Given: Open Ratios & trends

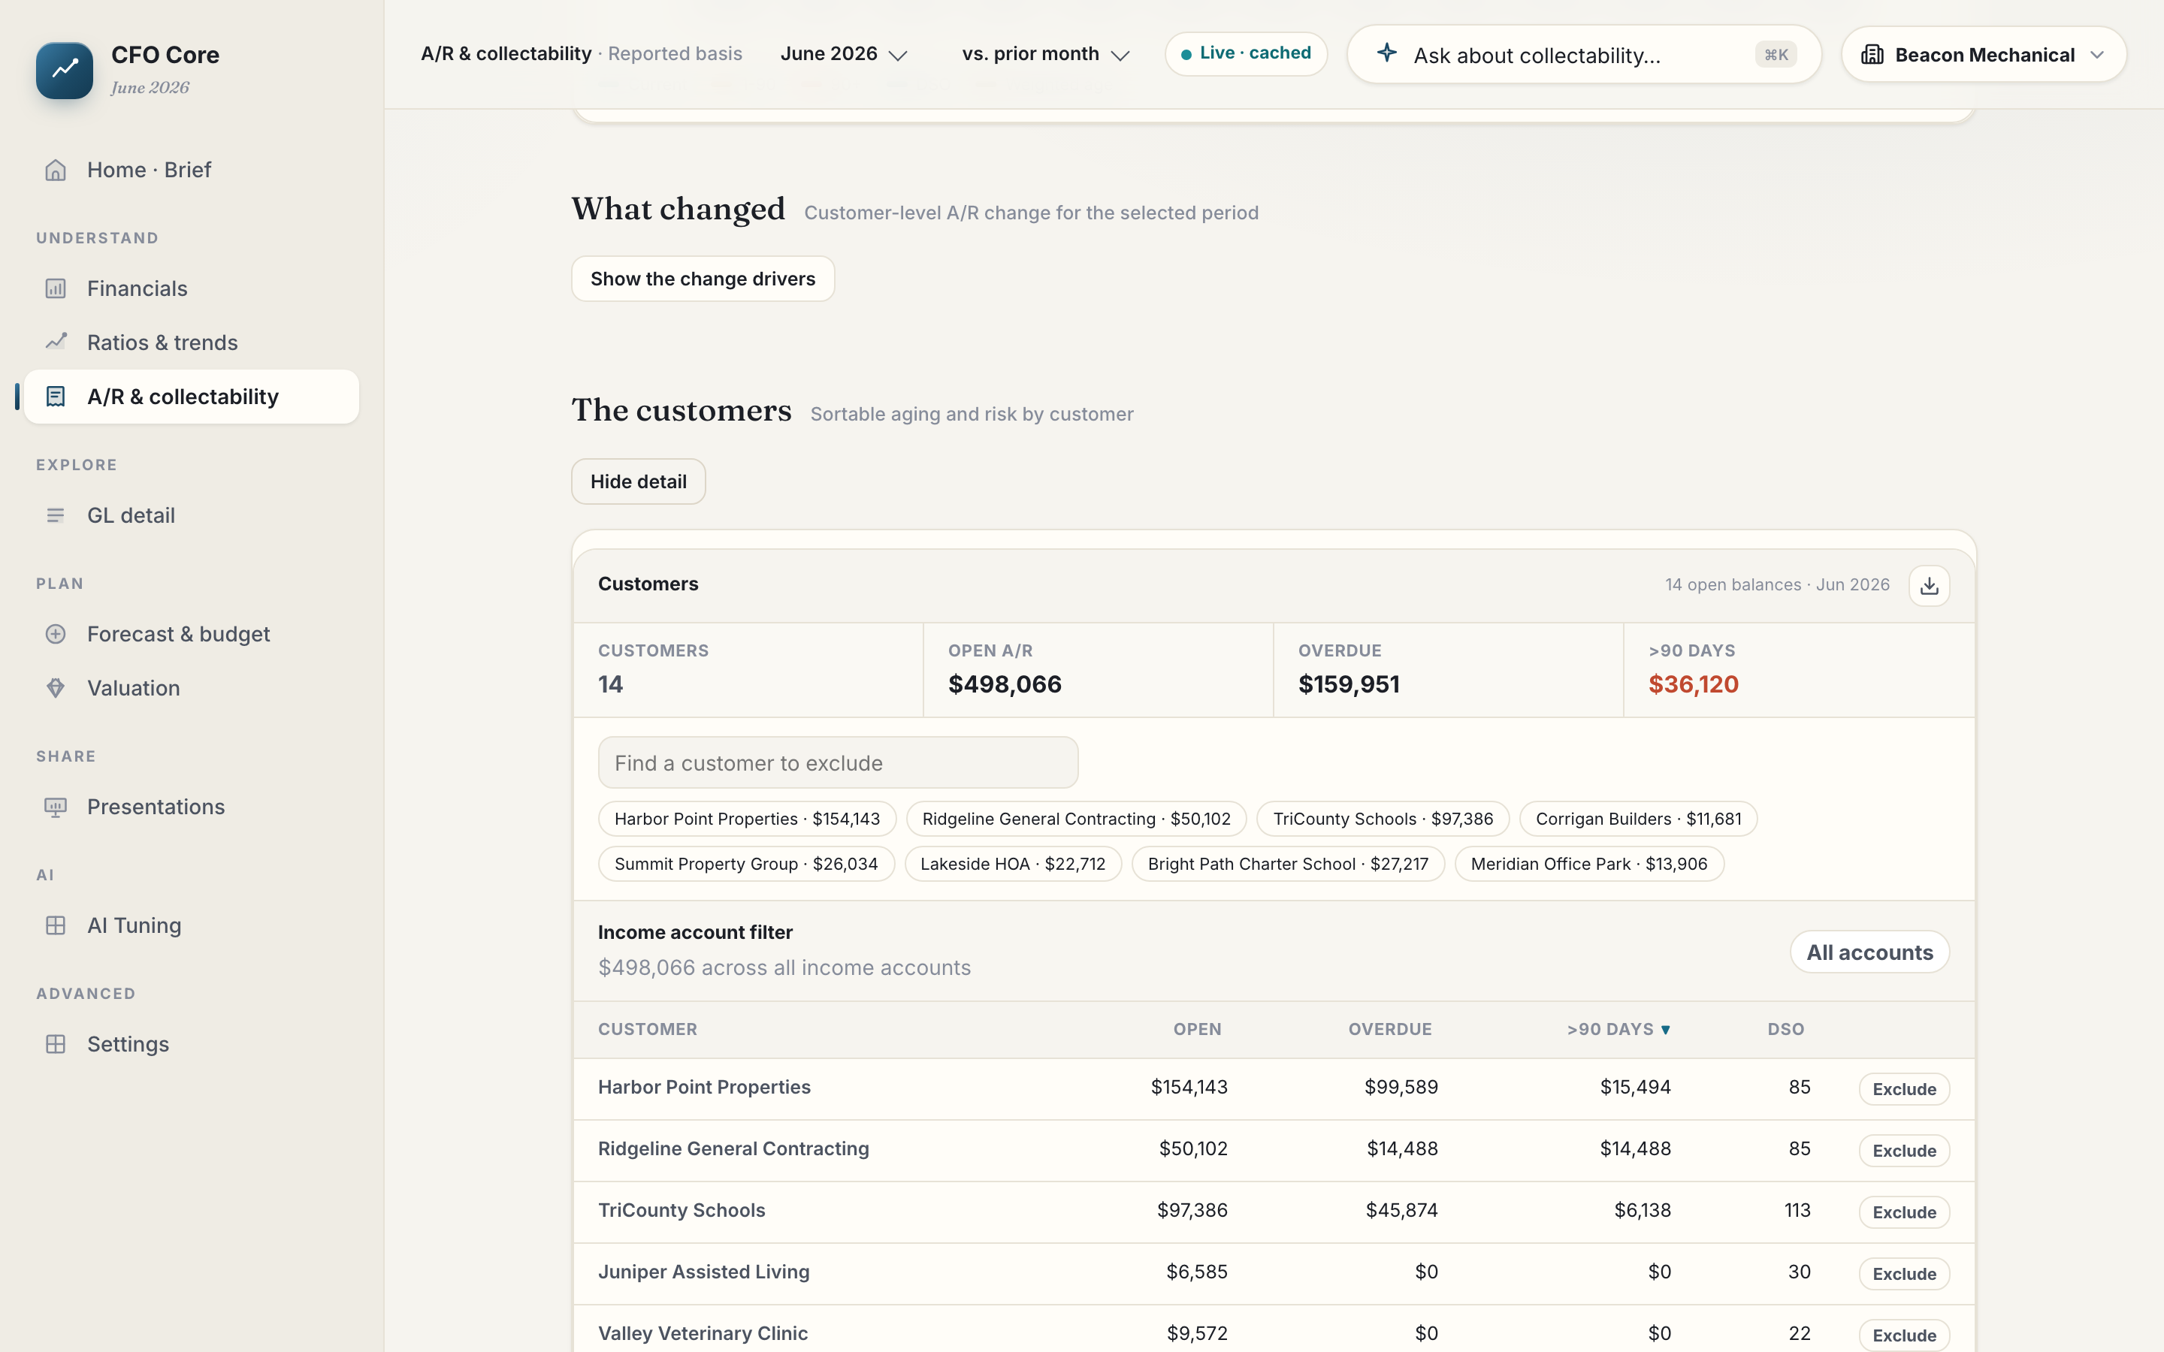Looking at the screenshot, I should point(192,343).
